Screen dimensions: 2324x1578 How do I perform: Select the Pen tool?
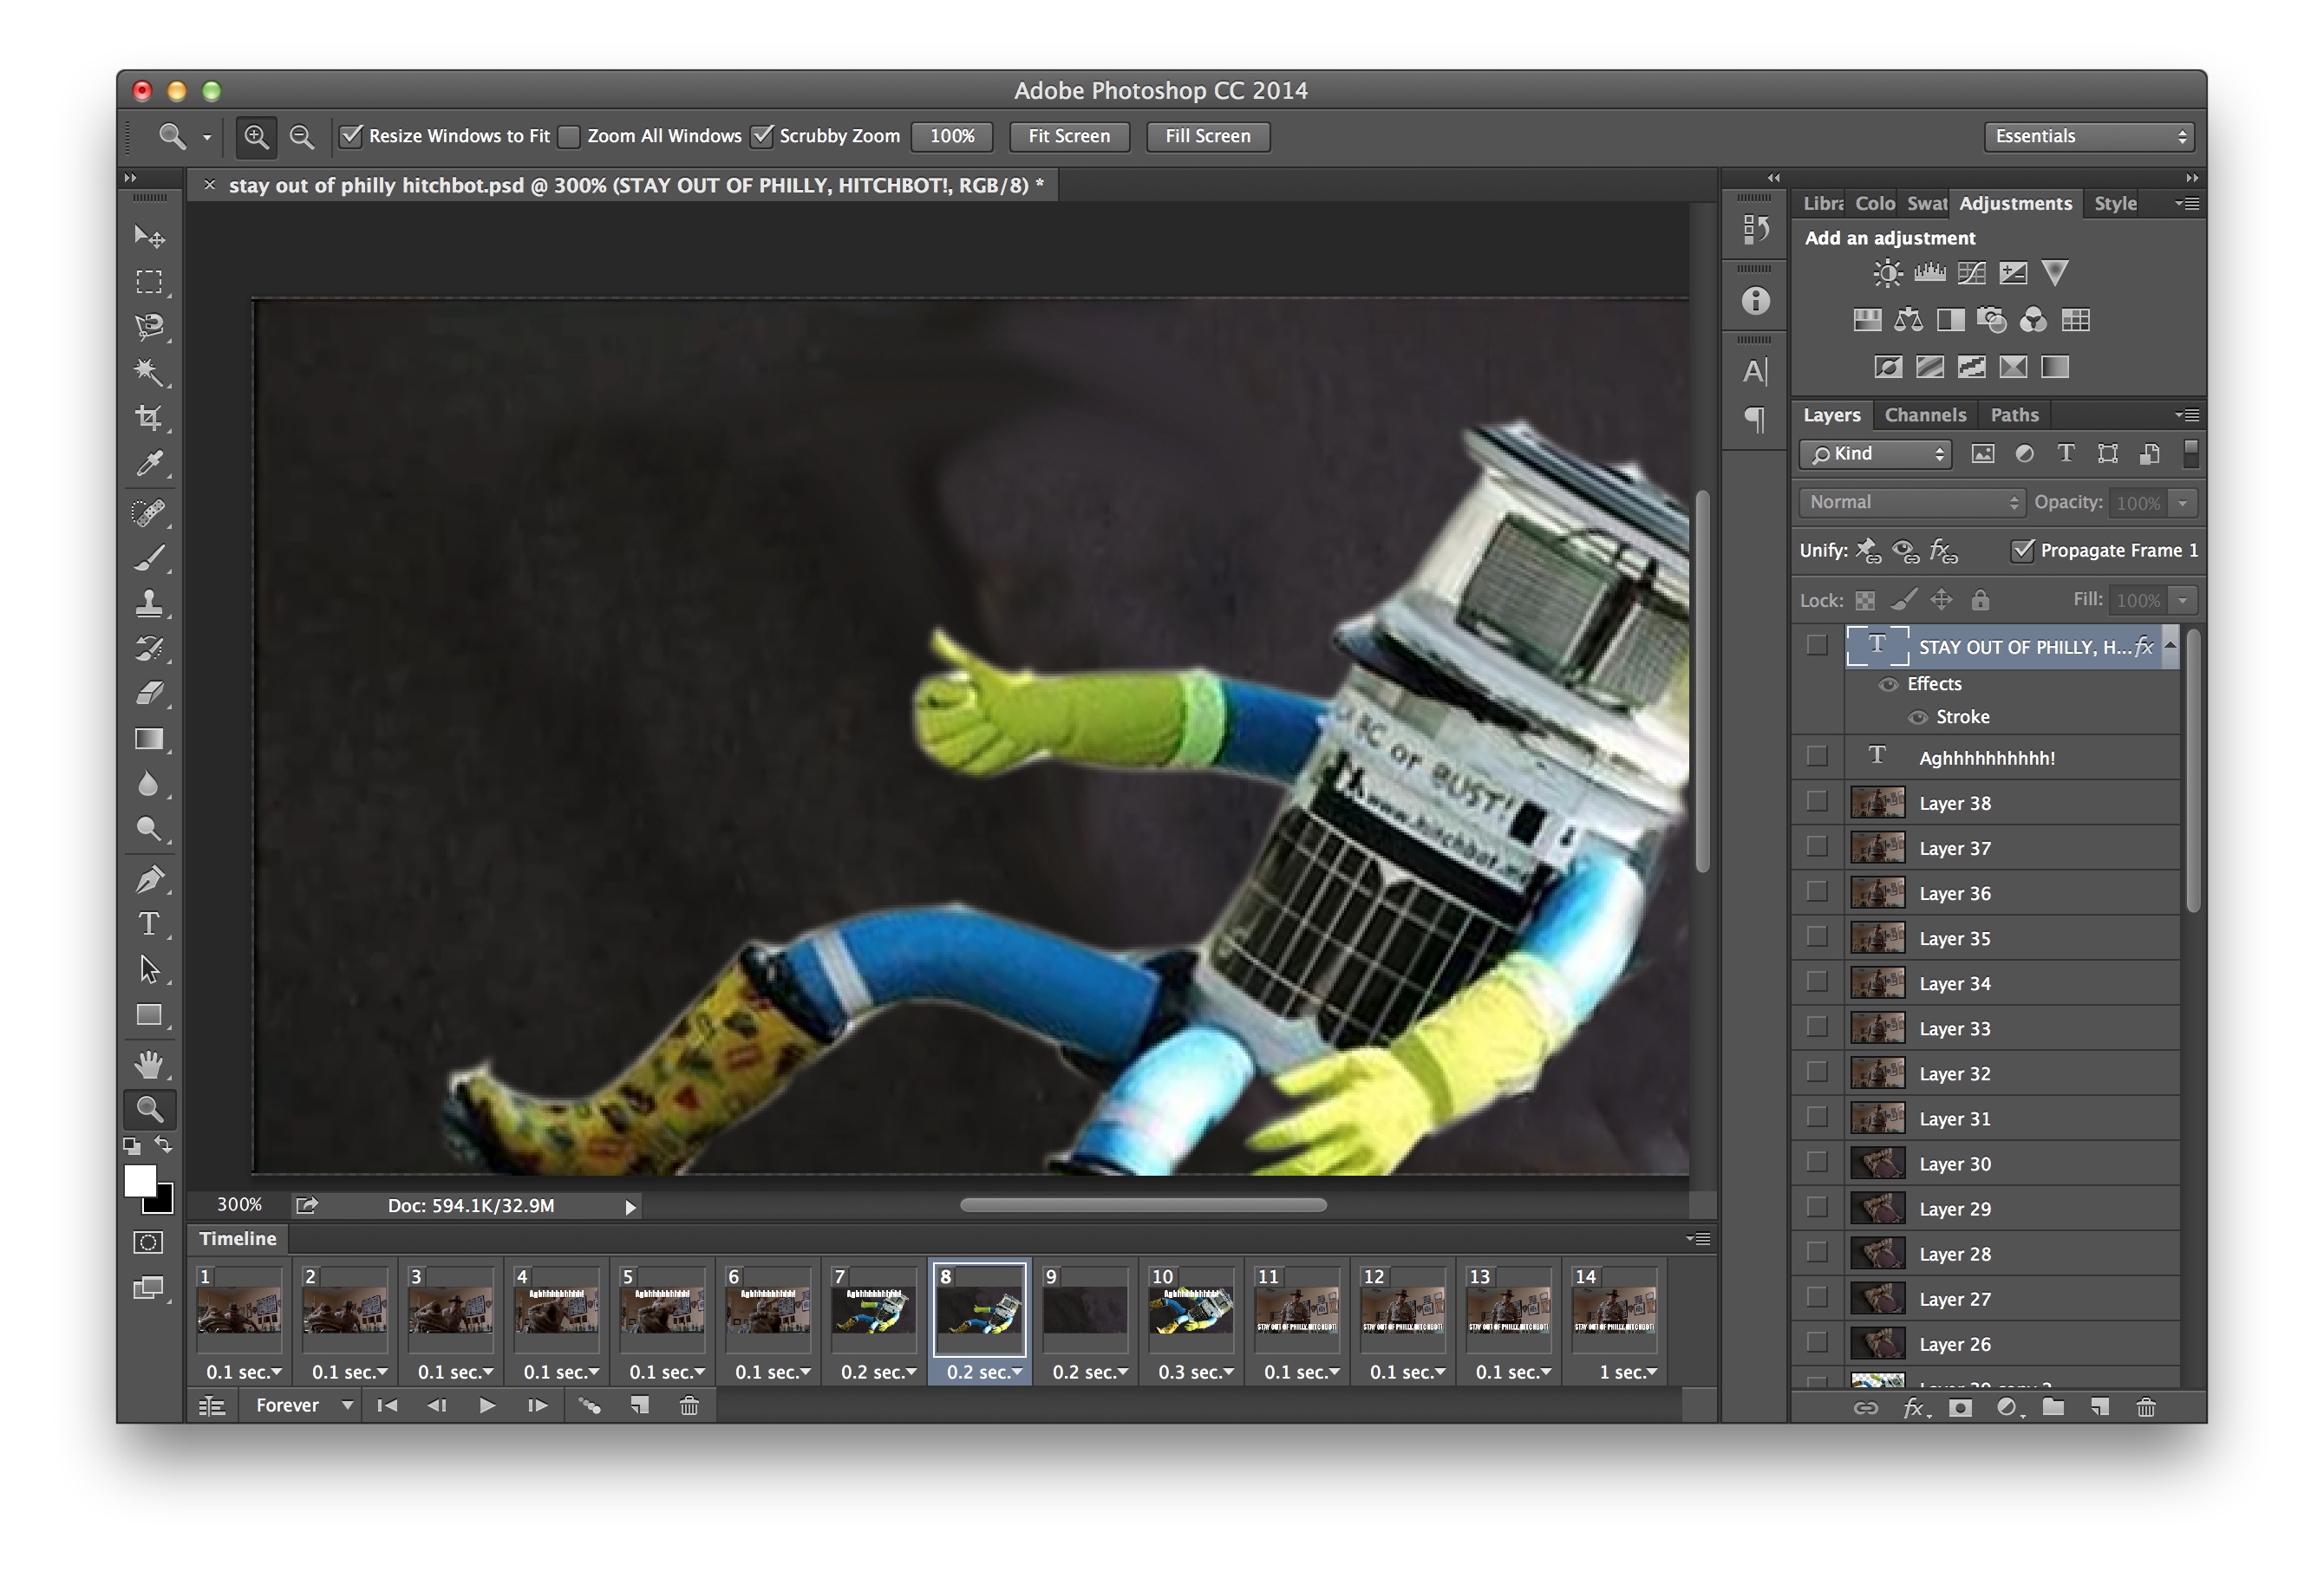(150, 880)
